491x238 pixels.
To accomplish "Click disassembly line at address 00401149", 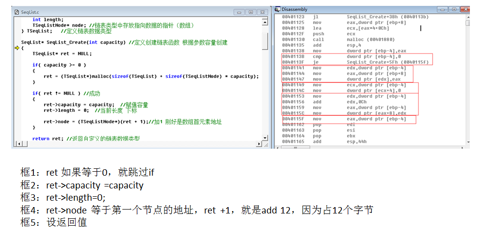I will [344, 85].
